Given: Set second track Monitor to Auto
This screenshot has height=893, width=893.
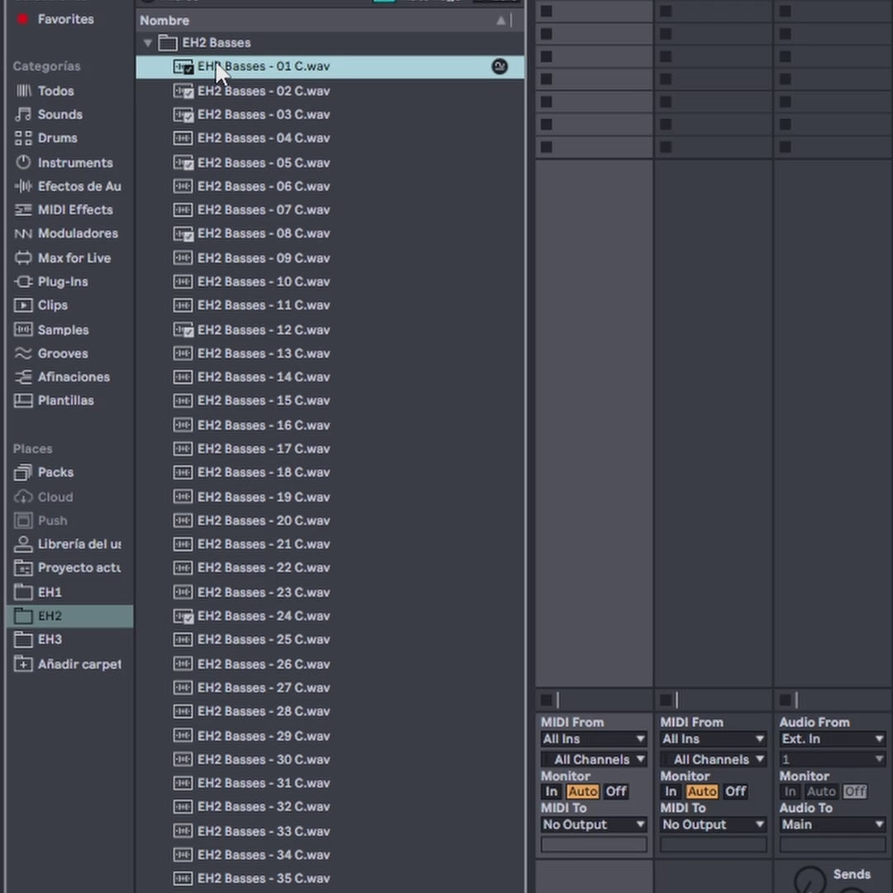Looking at the screenshot, I should [702, 791].
